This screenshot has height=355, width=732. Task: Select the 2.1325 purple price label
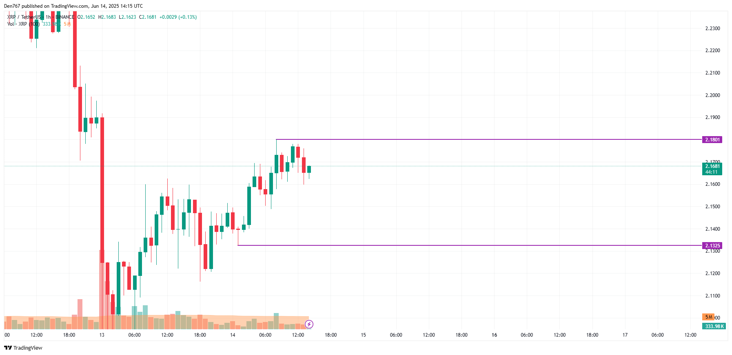[x=712, y=245]
